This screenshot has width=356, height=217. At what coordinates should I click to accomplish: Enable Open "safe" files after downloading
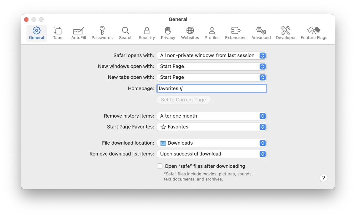160,166
